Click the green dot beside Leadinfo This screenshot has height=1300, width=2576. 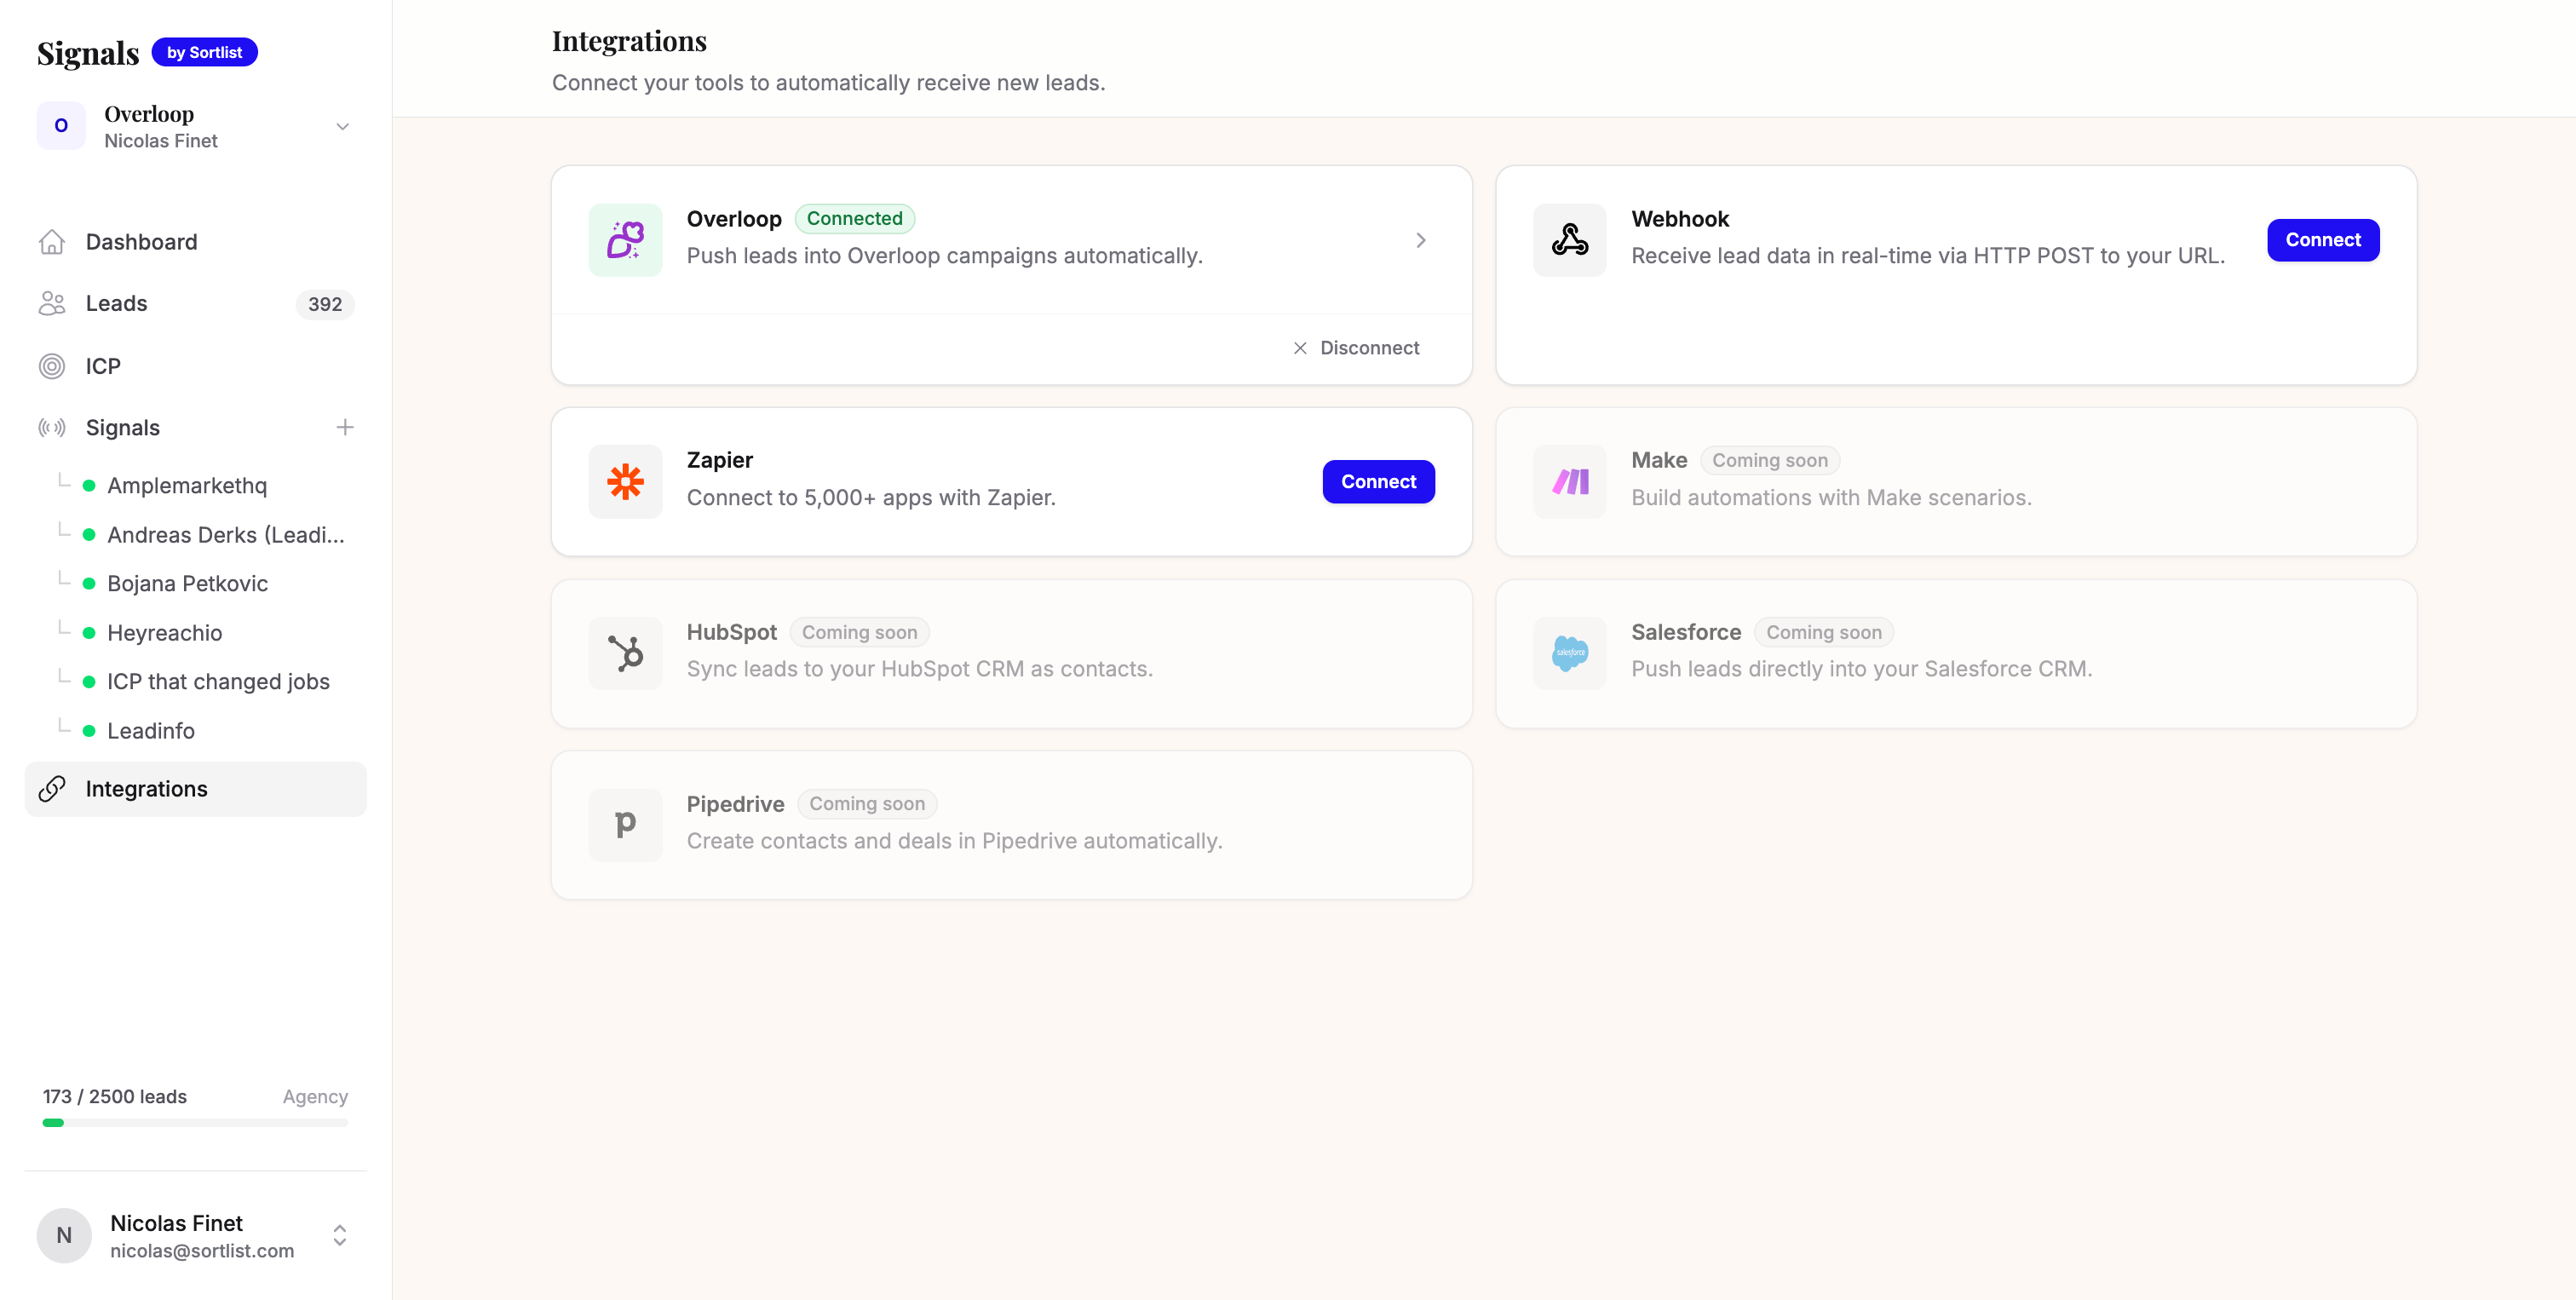click(x=89, y=731)
